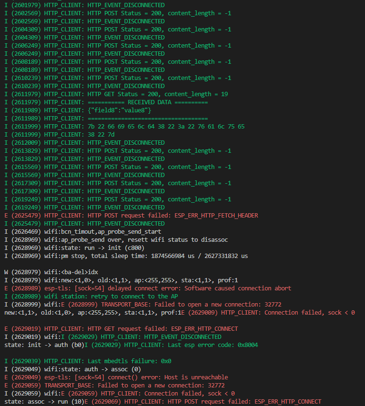Click the 2617309 HTTP_EVENT_DISCONNECTED line
This screenshot has height=406, width=365.
[x=84, y=191]
